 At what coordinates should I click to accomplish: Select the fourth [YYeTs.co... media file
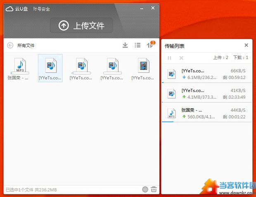click(x=112, y=69)
